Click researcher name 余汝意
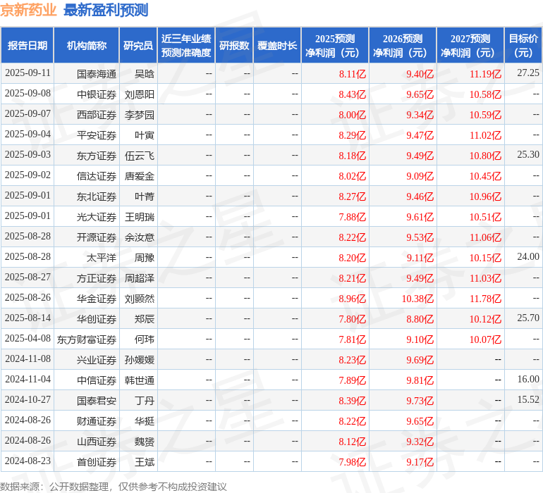Viewport: 543px width, 493px height. pos(140,237)
